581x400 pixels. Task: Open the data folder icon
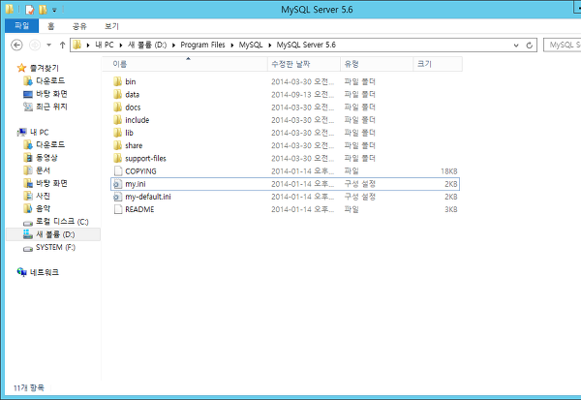[117, 95]
